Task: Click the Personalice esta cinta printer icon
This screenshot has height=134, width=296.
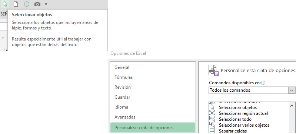Action: (213, 70)
